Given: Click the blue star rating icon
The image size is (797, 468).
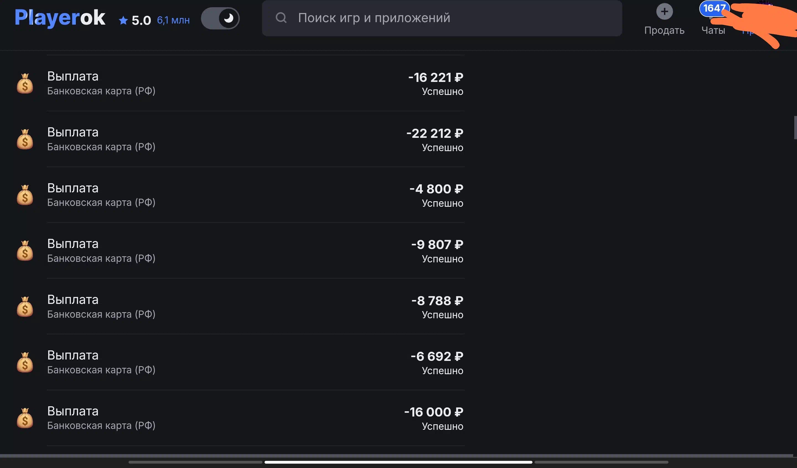Looking at the screenshot, I should coord(123,20).
